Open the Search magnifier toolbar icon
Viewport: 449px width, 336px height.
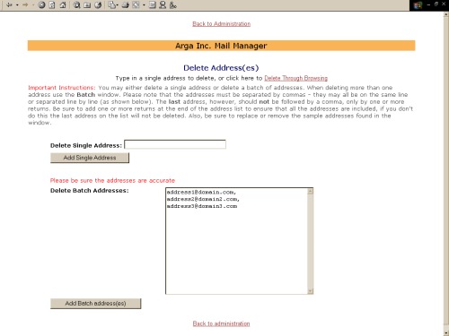point(76,4)
